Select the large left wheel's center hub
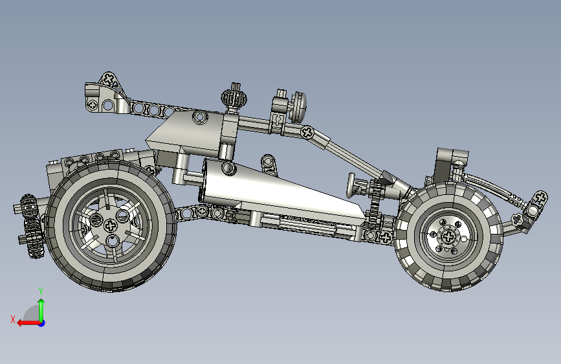 (111, 225)
